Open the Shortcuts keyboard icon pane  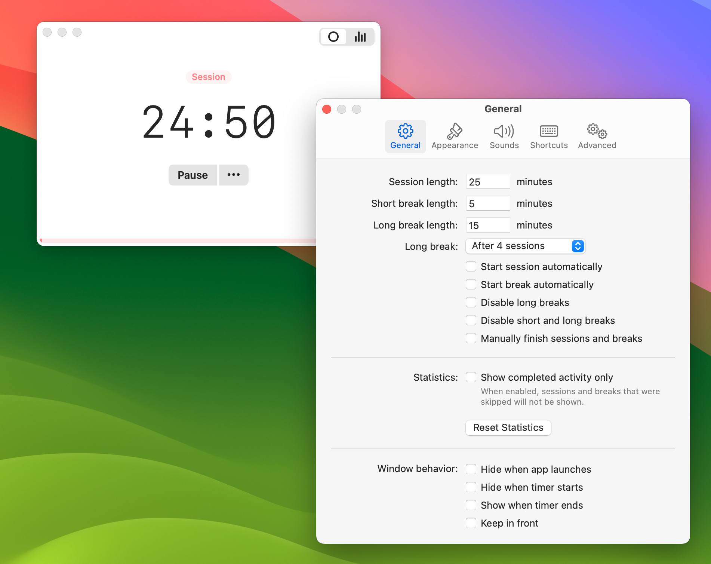(x=548, y=137)
